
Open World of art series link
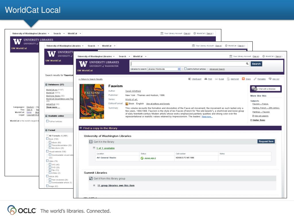click(131, 99)
